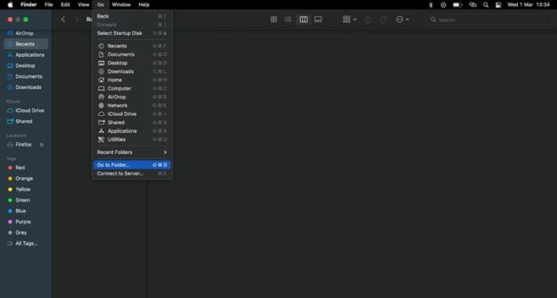Select the Yellow tag
This screenshot has width=557, height=298.
point(26,189)
